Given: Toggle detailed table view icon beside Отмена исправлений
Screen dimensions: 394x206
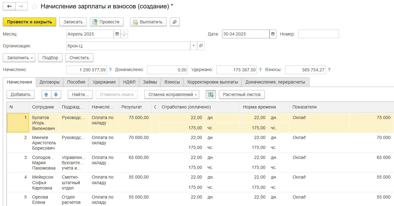Looking at the screenshot, I should tap(211, 94).
